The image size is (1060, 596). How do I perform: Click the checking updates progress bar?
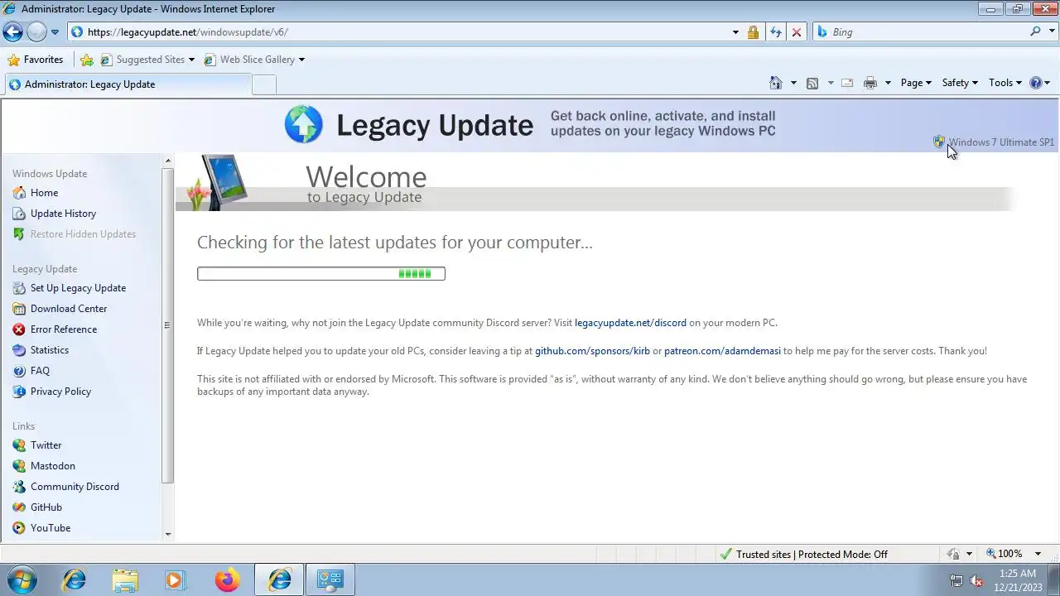click(321, 274)
